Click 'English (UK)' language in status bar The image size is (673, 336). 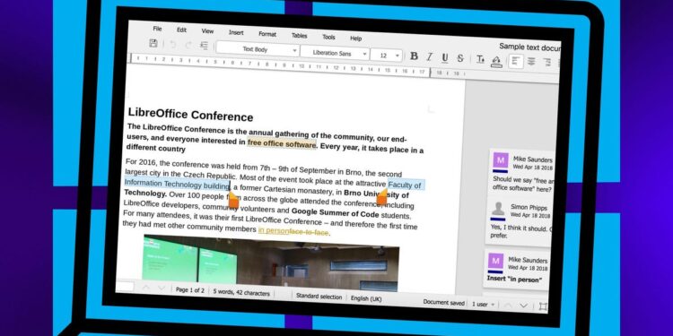coord(366,298)
